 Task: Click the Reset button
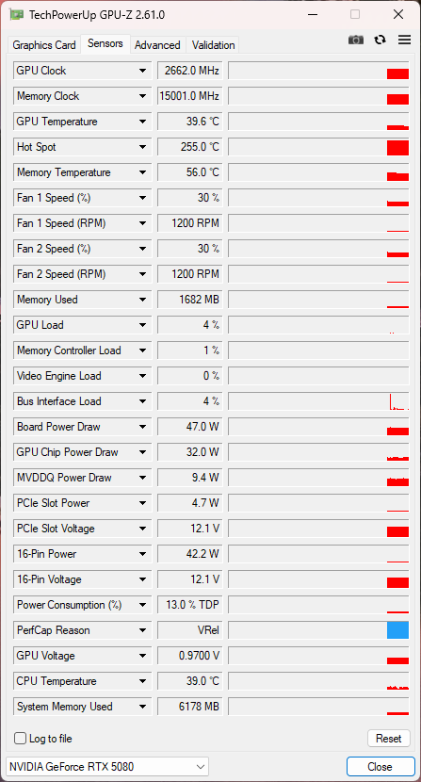389,738
